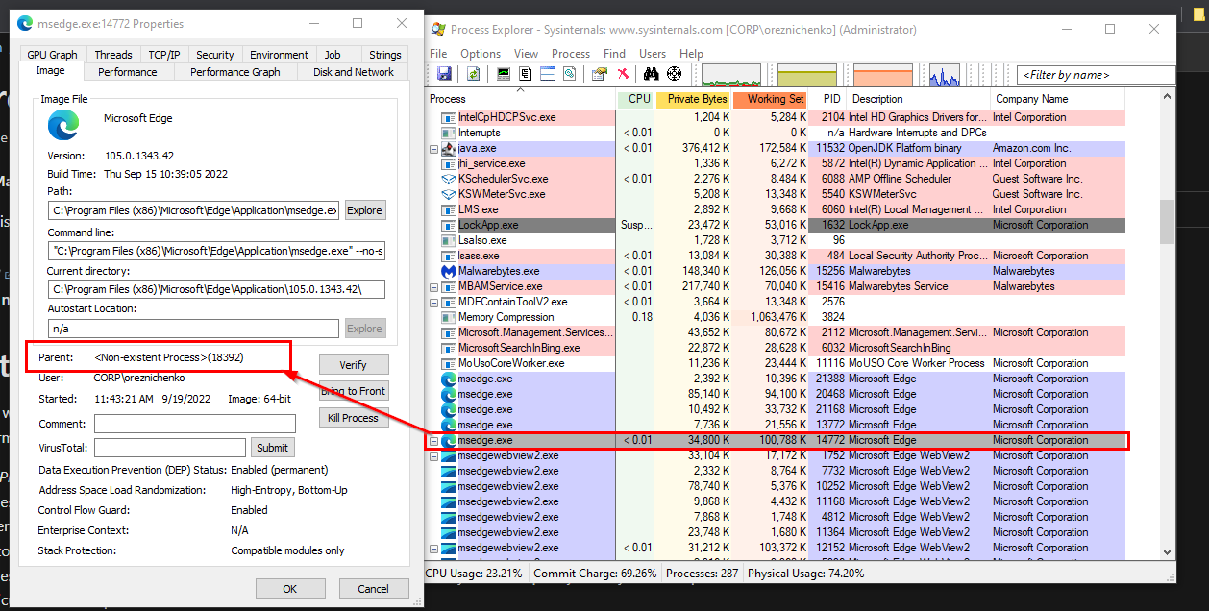
Task: Refresh the process list
Action: 472,74
